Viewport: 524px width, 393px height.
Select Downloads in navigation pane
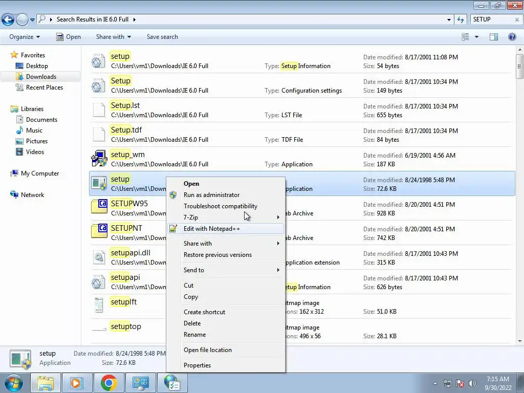(41, 77)
